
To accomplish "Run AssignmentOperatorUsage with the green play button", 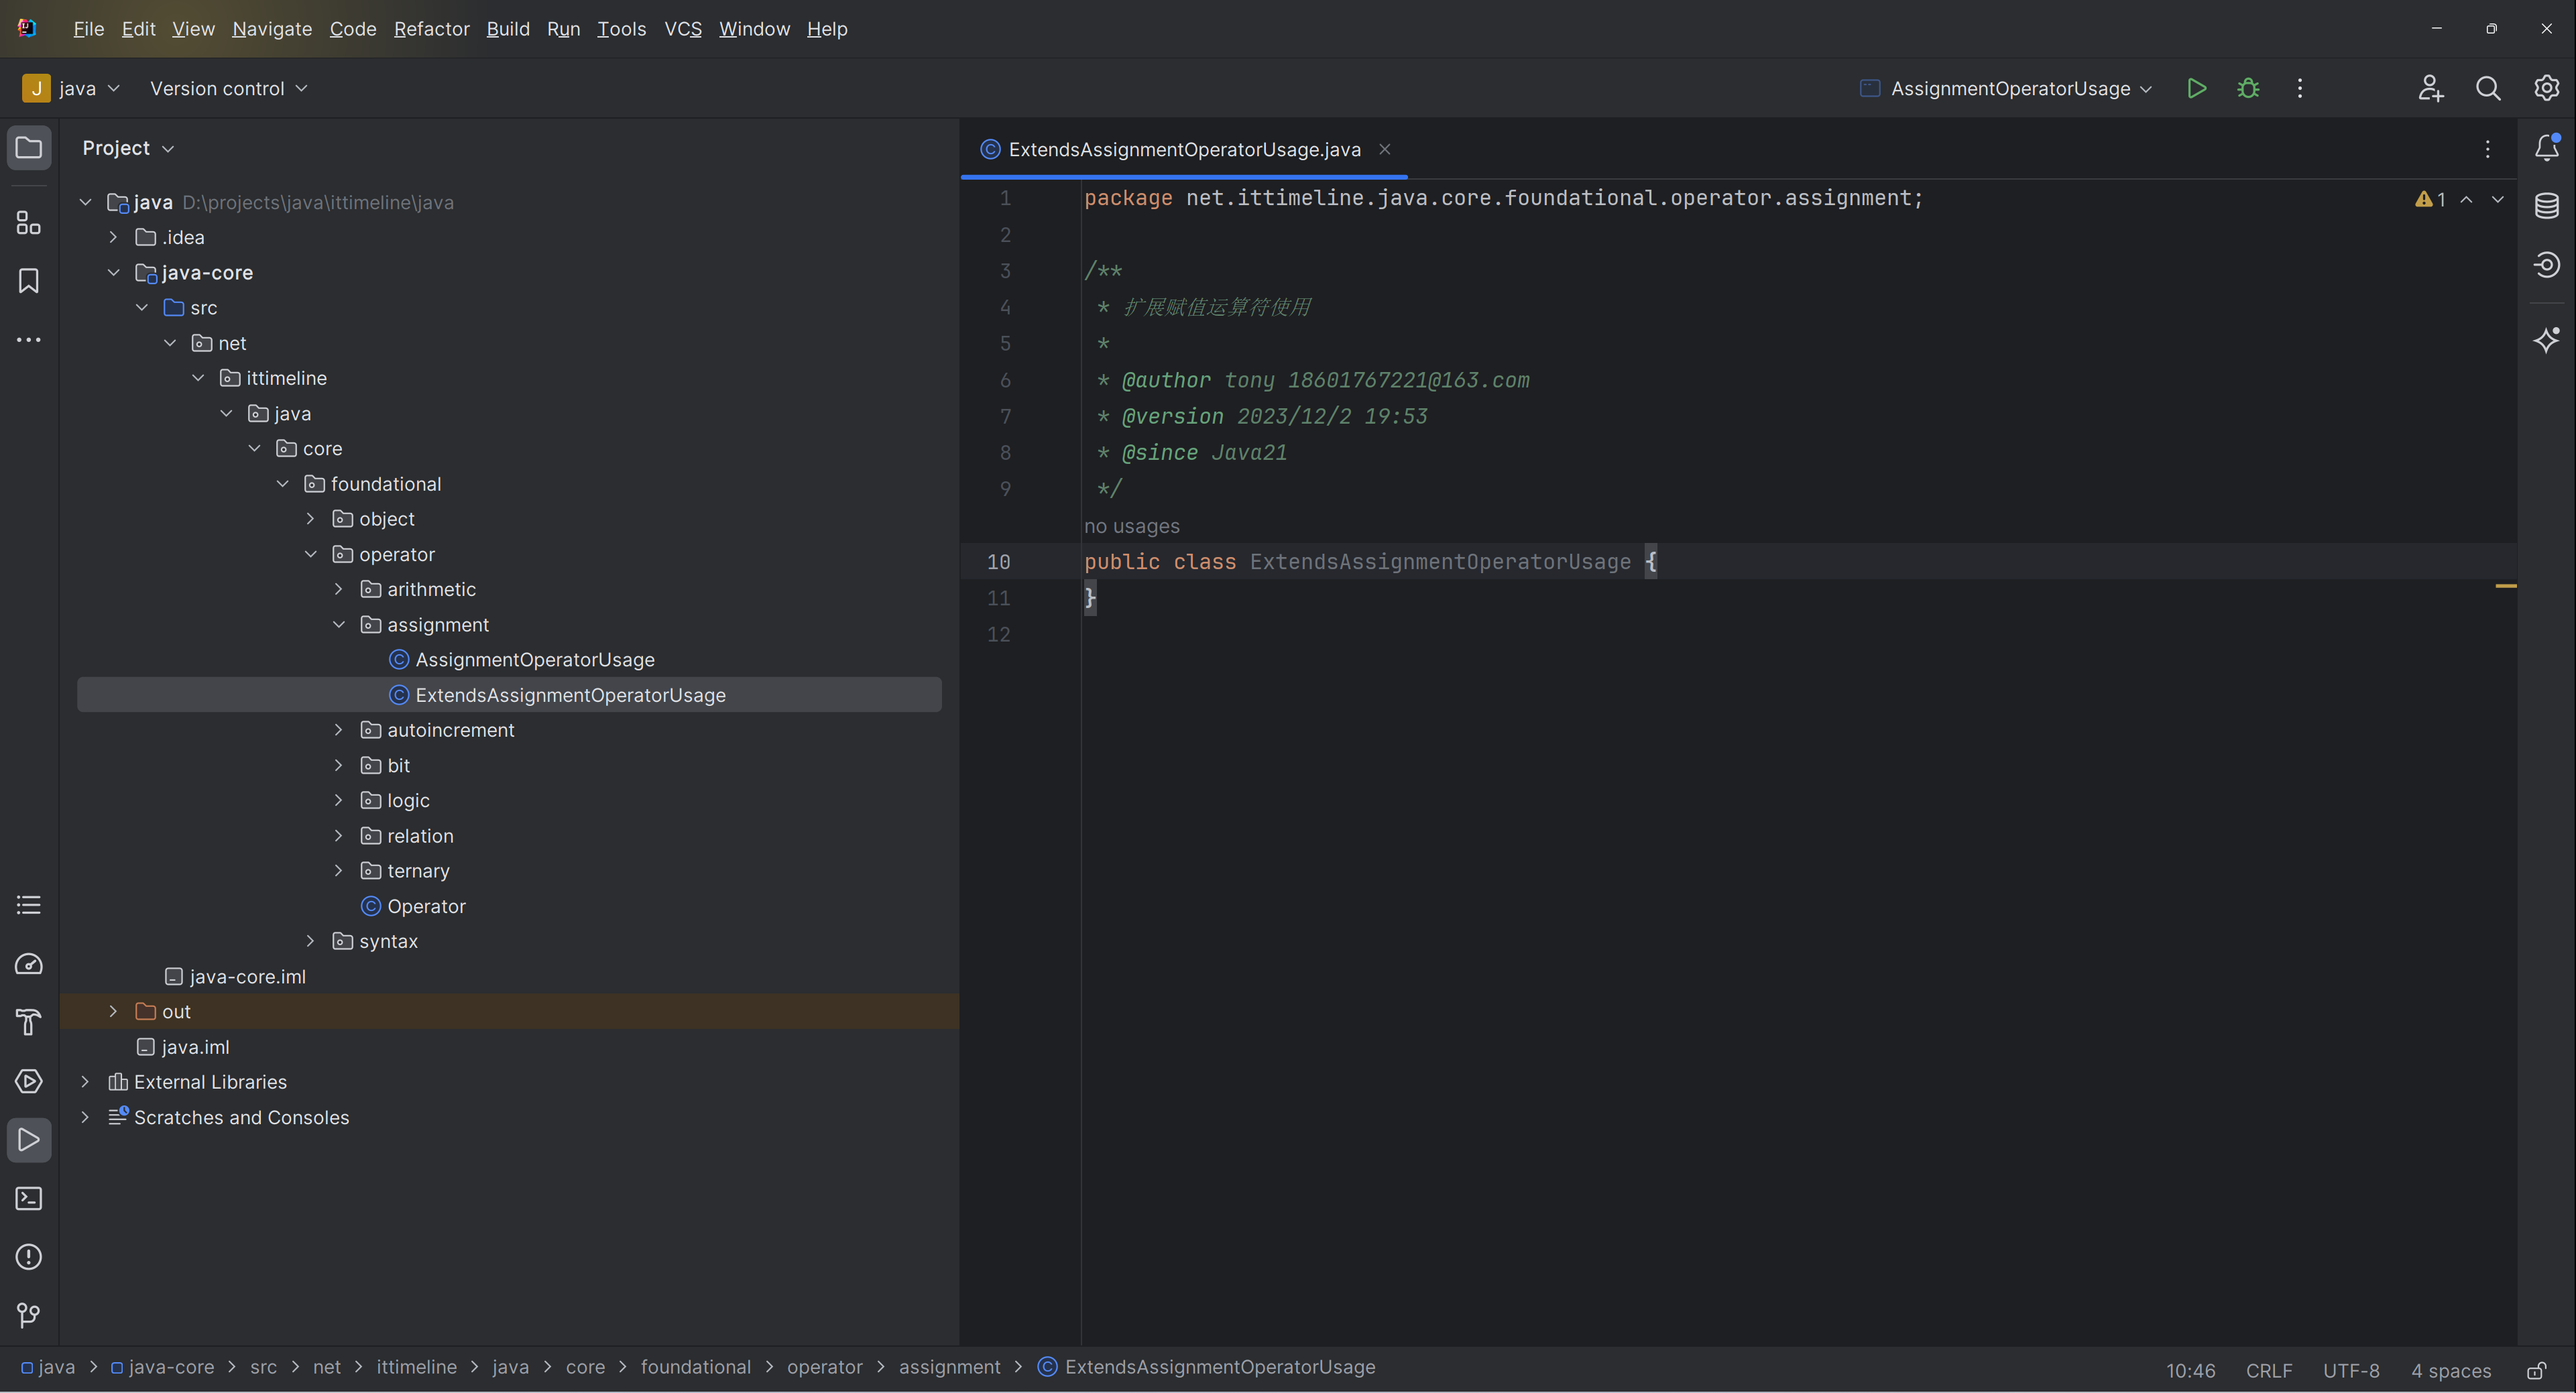I will (2197, 88).
